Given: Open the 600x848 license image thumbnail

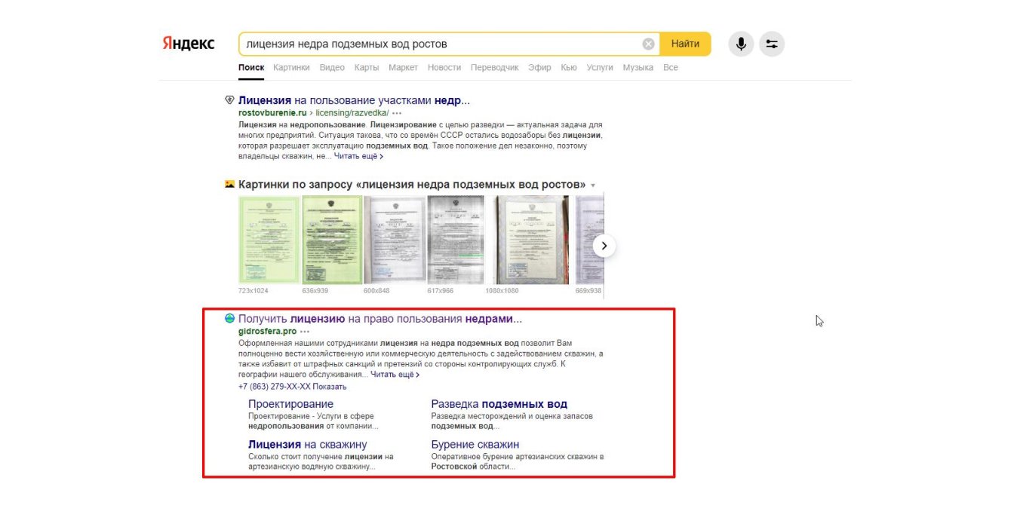Looking at the screenshot, I should tap(395, 240).
